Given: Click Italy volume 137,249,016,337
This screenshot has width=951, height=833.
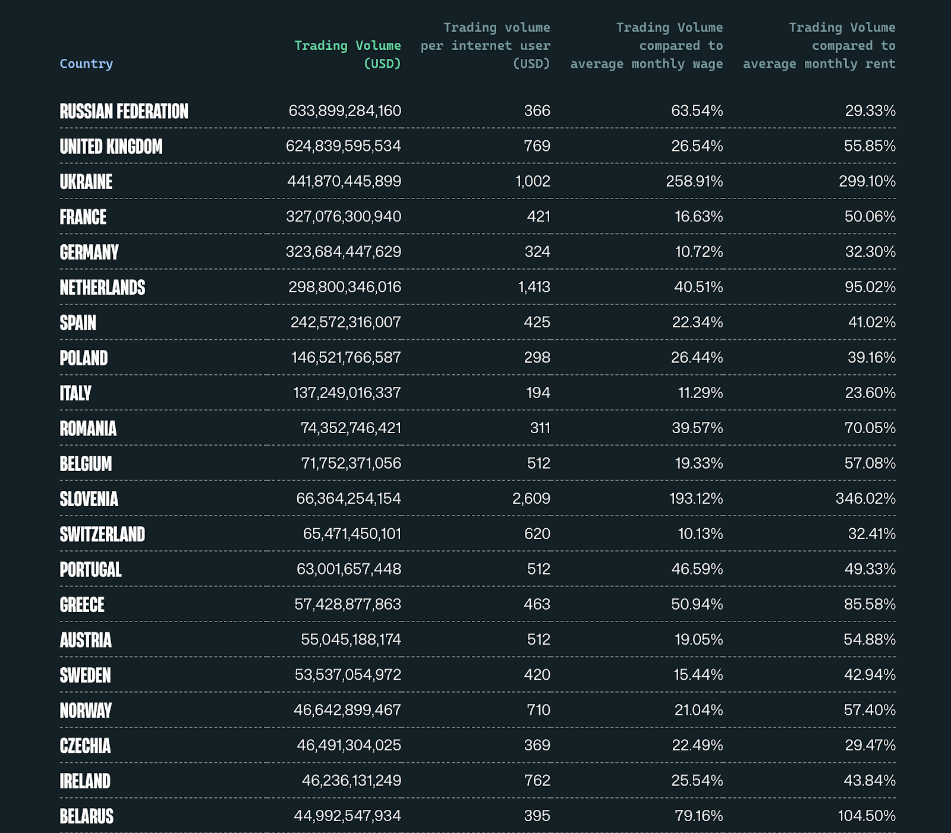Looking at the screenshot, I should pos(347,393).
